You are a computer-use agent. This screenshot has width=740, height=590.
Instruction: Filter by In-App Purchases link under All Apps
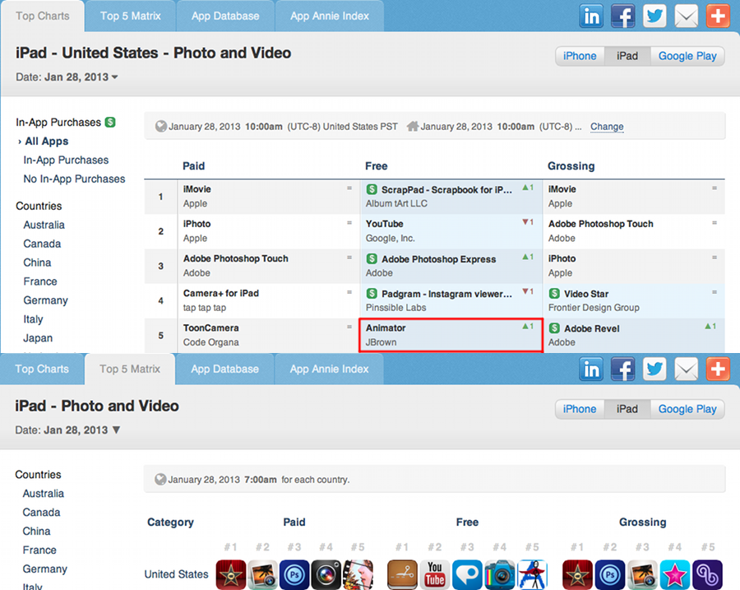[66, 160]
